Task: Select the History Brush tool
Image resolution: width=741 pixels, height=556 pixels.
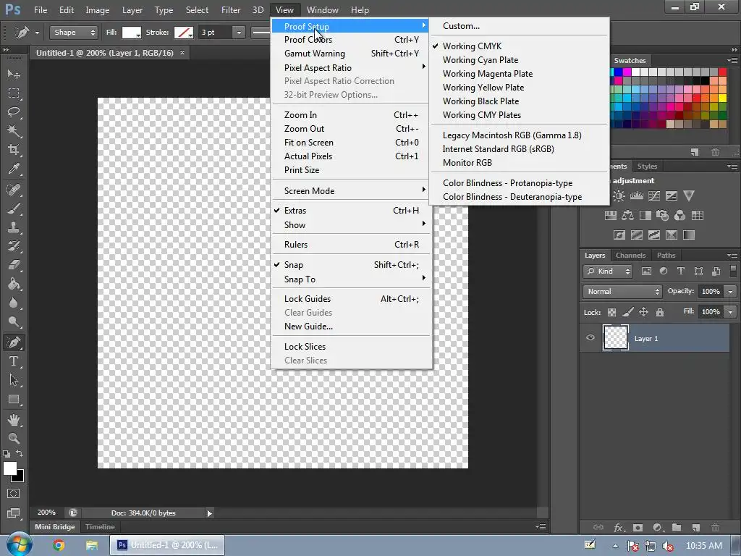Action: 14,246
